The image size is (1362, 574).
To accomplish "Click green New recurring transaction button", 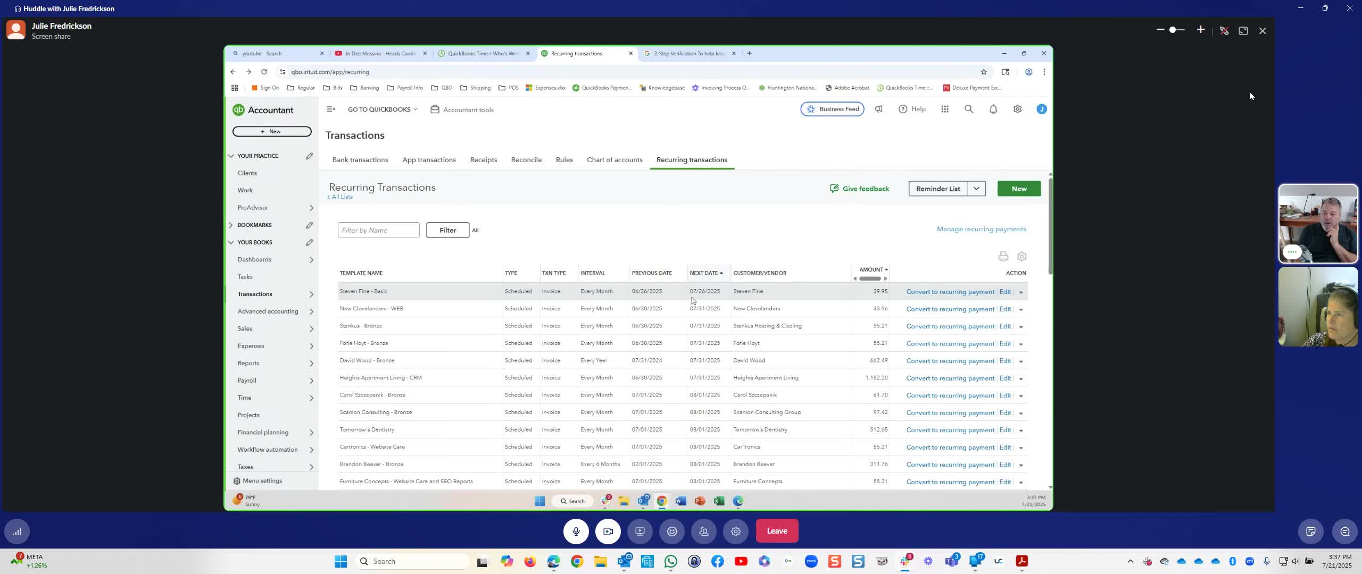I will (1019, 189).
